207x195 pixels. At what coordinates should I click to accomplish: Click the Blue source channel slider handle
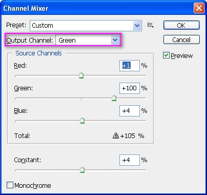(x=82, y=121)
